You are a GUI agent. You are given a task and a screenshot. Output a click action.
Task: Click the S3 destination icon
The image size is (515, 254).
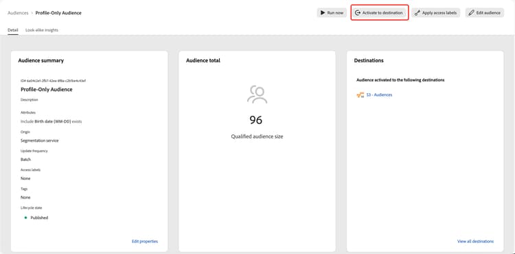[360, 95]
